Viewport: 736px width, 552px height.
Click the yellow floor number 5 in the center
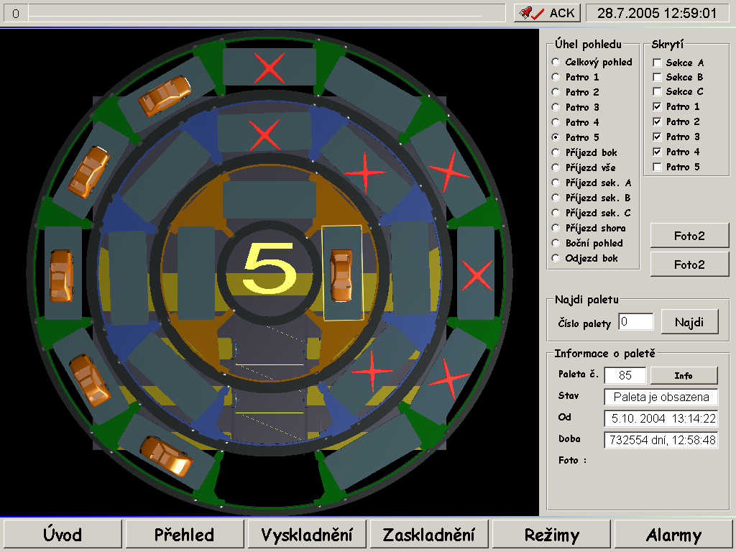point(269,269)
